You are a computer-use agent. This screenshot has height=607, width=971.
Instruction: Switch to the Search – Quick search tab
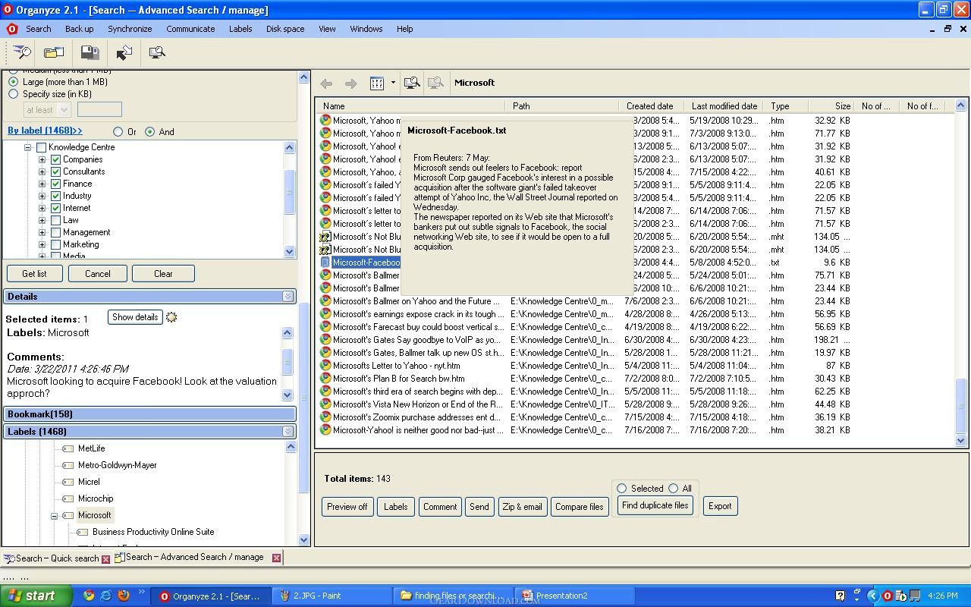point(57,558)
